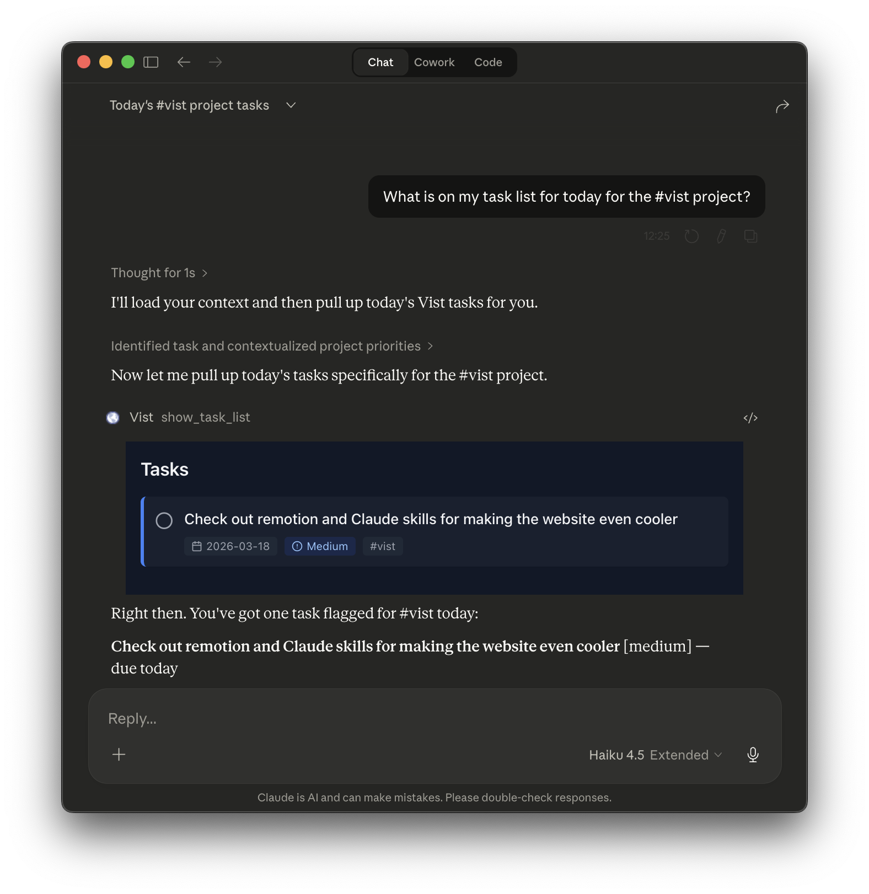
Task: Click the back navigation arrow
Action: click(x=184, y=62)
